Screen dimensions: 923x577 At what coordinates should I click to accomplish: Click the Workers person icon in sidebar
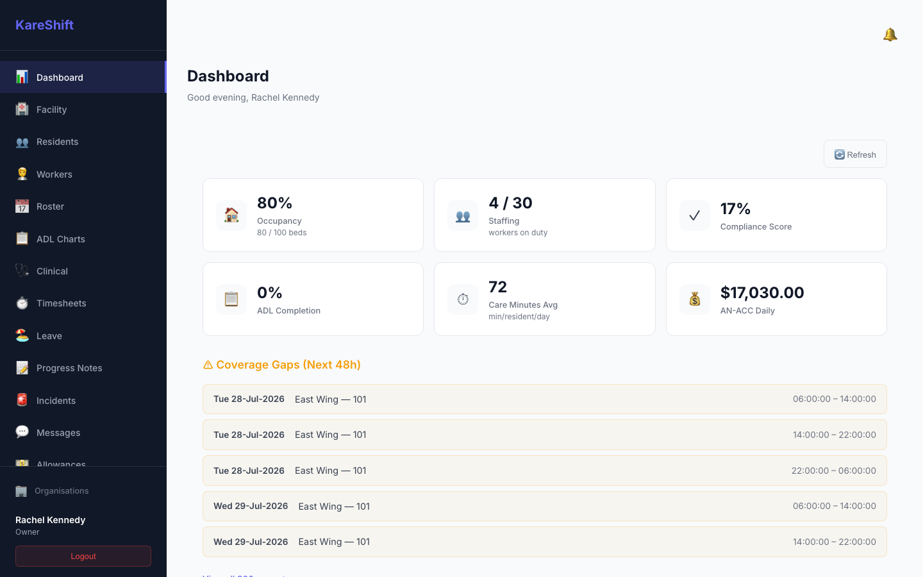click(22, 174)
